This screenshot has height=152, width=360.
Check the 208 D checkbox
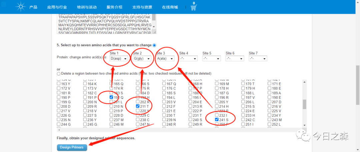tap(59, 106)
